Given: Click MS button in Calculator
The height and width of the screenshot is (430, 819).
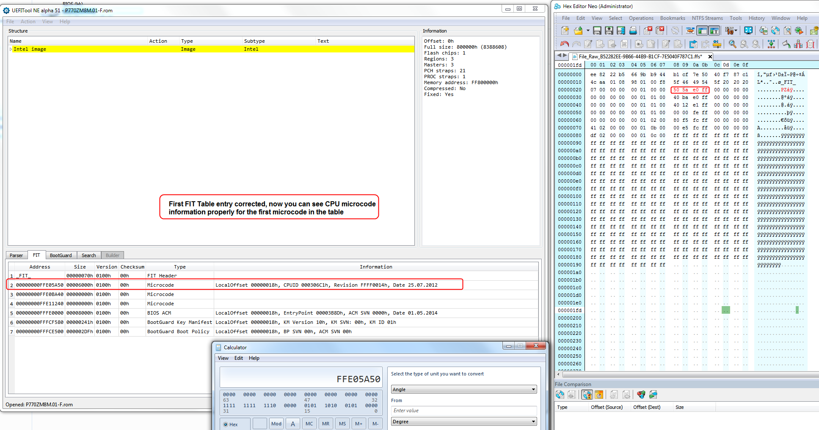Looking at the screenshot, I should 342,424.
